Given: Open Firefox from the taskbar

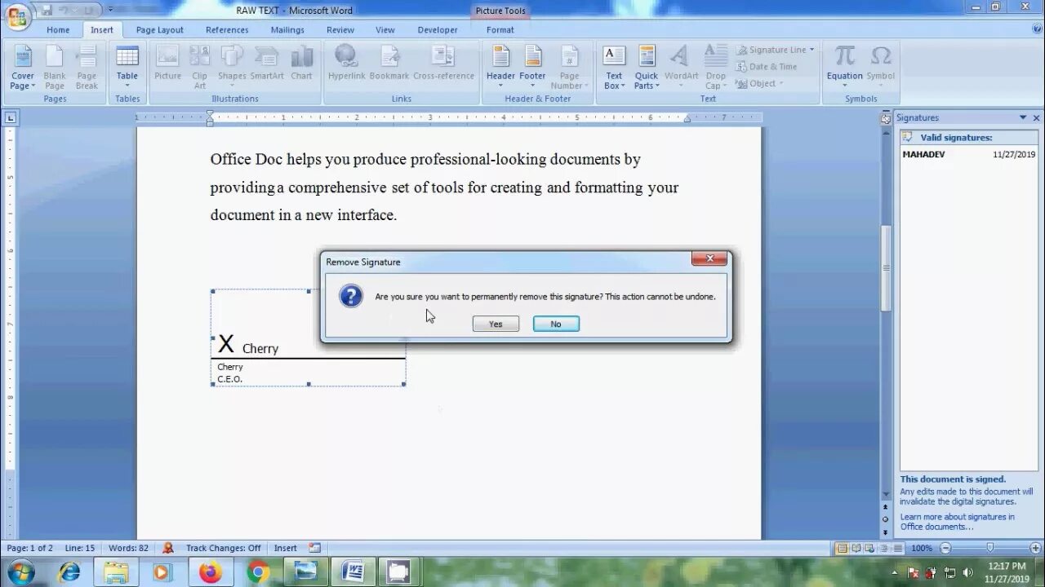Looking at the screenshot, I should pos(211,572).
